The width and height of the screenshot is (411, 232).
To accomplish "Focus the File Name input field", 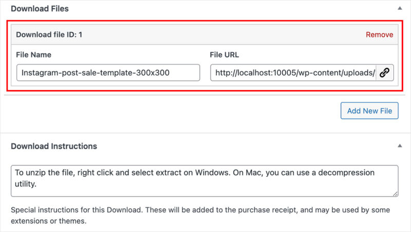I will point(108,73).
